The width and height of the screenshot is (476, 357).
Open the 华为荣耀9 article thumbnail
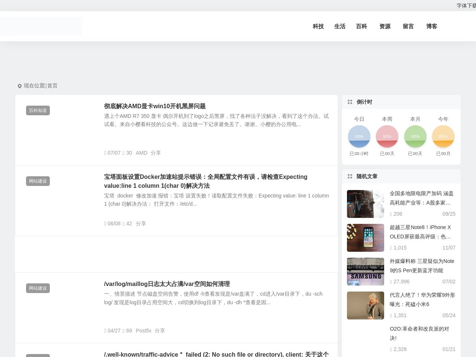click(366, 305)
